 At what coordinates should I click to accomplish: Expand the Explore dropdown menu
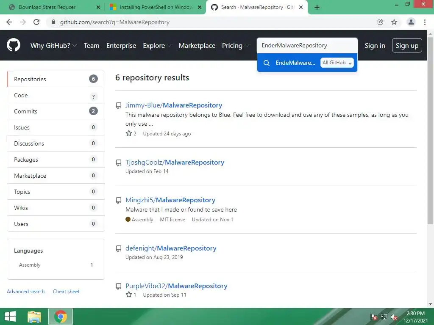click(x=157, y=45)
